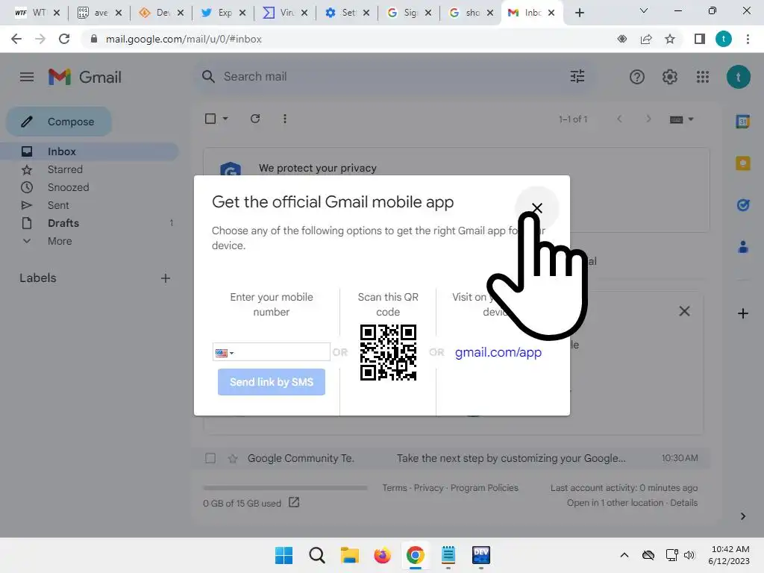Open Windows Start menu
The image size is (764, 573).
click(284, 555)
